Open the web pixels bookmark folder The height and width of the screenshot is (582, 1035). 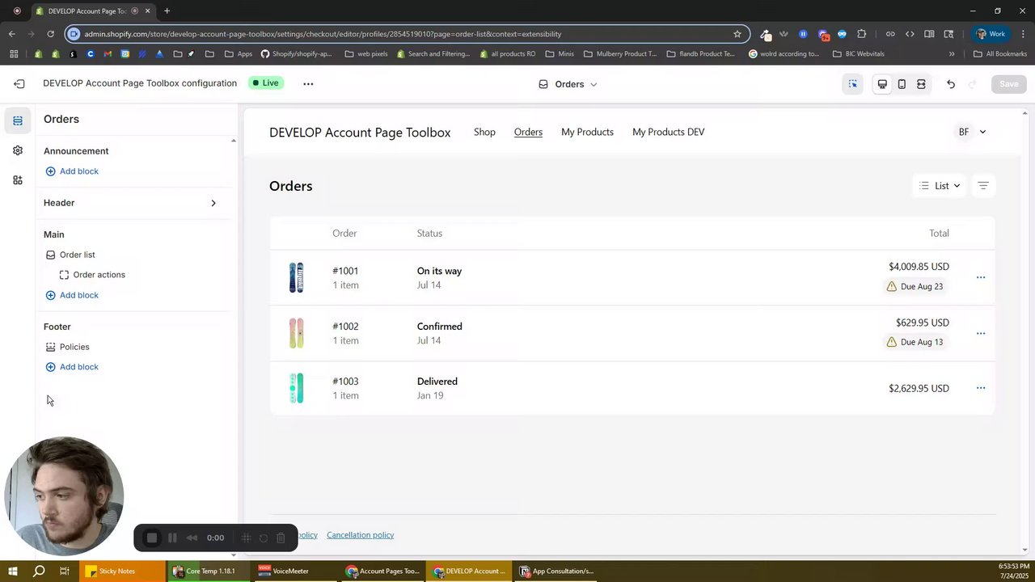coord(365,54)
